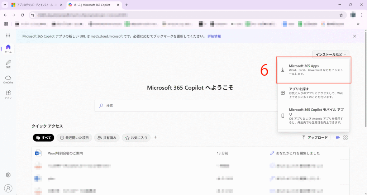Open Word特訓合宿のご案内 document
367x195 pixels.
tap(65, 153)
